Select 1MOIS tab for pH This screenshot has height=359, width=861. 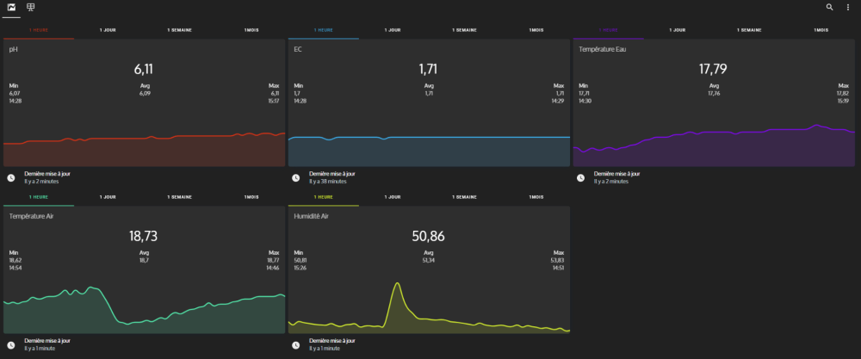click(x=251, y=30)
